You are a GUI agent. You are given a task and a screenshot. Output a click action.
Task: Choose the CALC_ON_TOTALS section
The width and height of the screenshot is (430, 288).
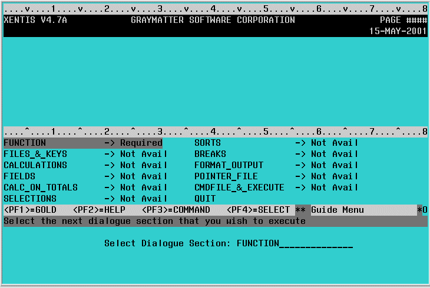[41, 187]
